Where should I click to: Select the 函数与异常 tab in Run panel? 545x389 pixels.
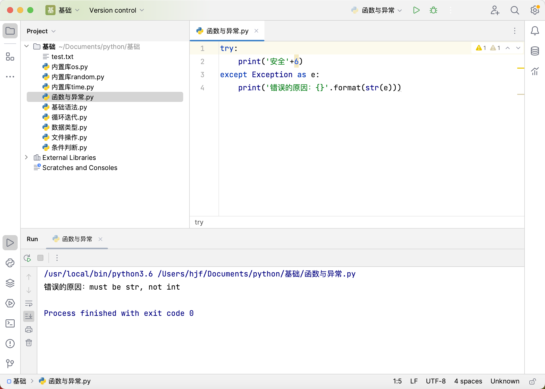point(77,239)
